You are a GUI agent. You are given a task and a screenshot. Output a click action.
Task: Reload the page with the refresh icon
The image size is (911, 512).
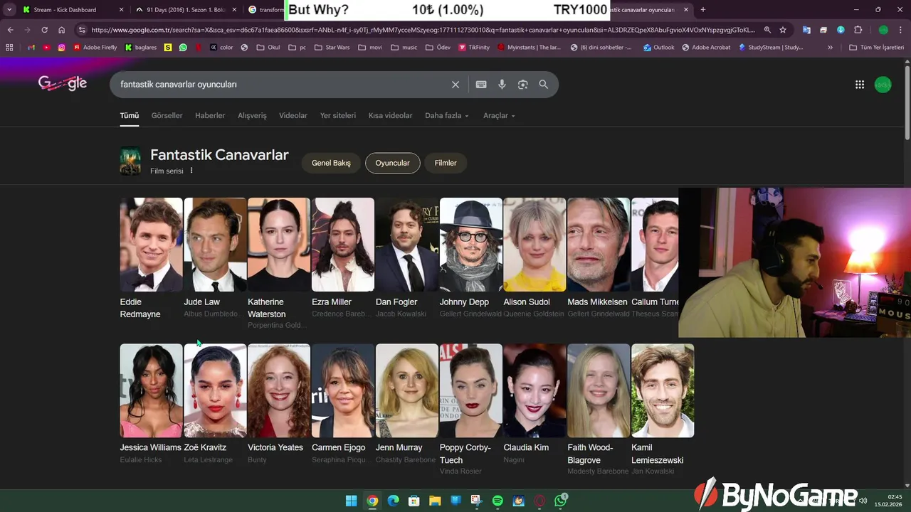pos(44,30)
